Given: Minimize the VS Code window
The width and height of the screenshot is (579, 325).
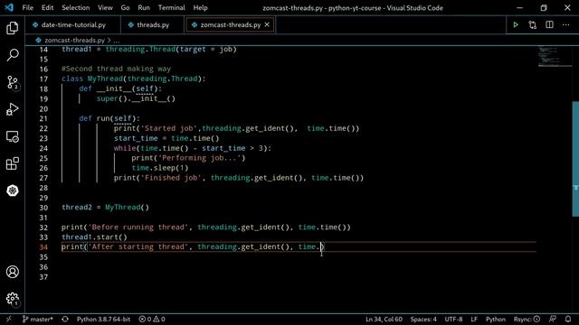Looking at the screenshot, I should (519, 8).
